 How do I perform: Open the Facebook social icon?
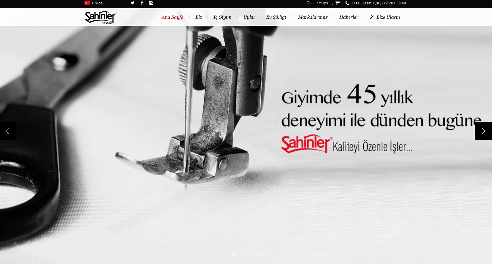coord(142,3)
